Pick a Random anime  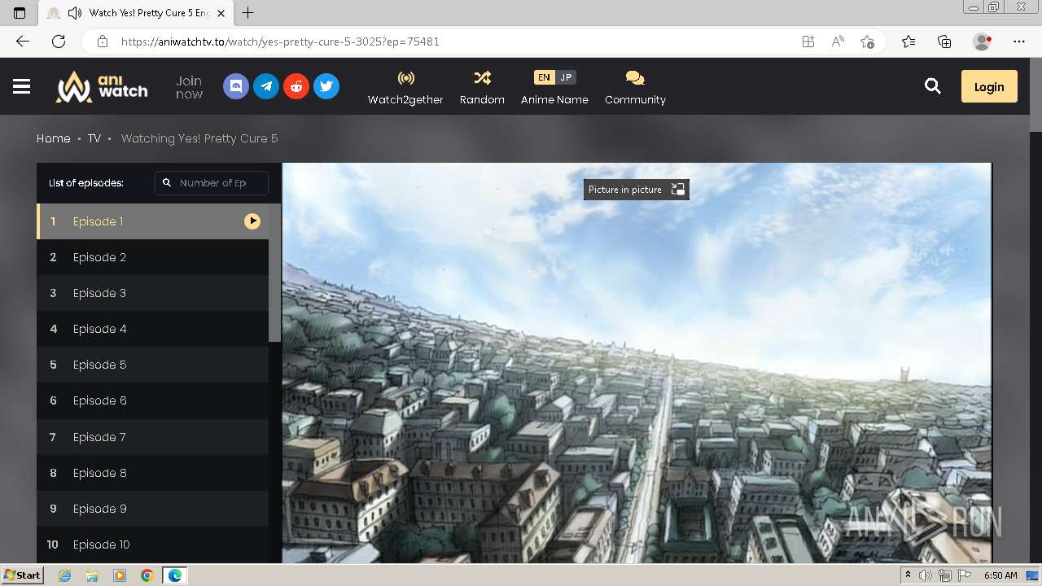482,87
